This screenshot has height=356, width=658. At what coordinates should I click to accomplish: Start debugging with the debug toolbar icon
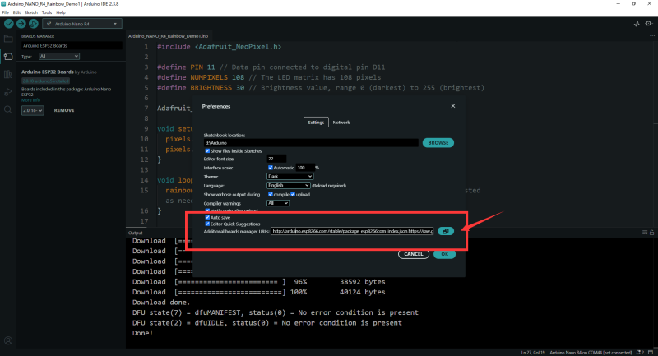coord(34,24)
